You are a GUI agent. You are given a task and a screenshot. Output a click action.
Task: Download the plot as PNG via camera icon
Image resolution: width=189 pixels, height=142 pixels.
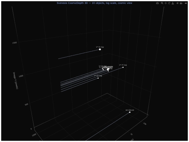coord(157,3)
